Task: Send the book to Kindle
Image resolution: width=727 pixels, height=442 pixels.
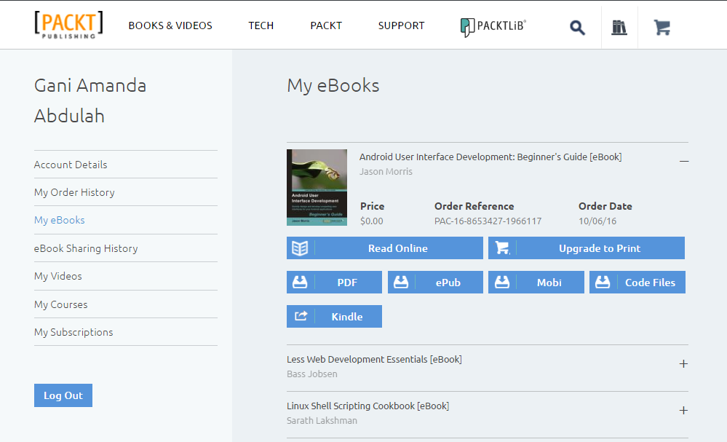Action: [x=334, y=316]
